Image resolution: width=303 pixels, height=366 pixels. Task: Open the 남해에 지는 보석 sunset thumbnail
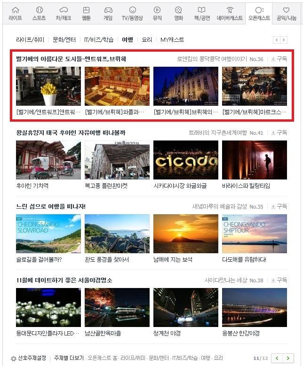[x=186, y=234]
